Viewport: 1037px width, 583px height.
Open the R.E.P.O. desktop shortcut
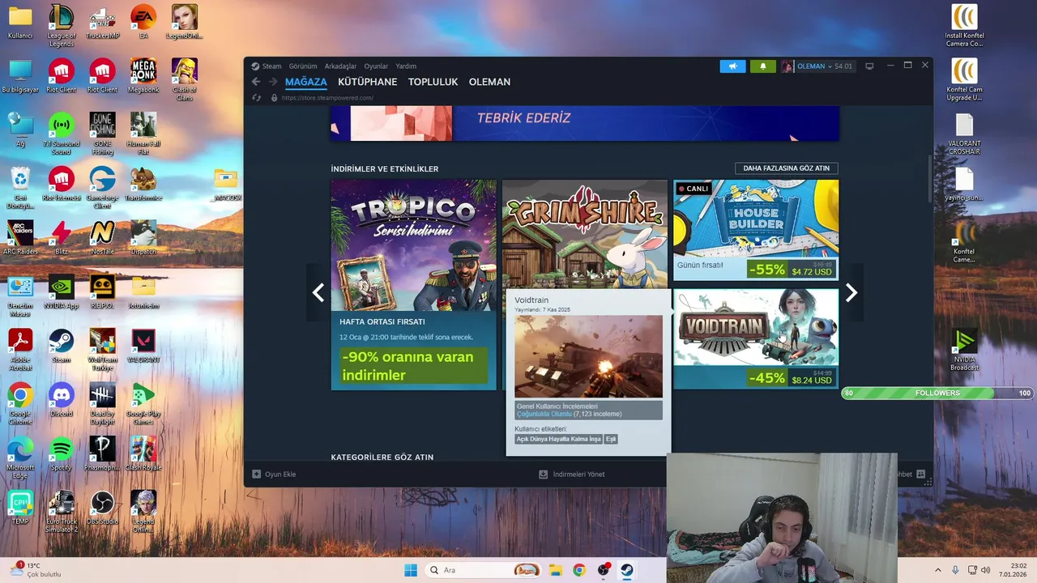pyautogui.click(x=102, y=292)
